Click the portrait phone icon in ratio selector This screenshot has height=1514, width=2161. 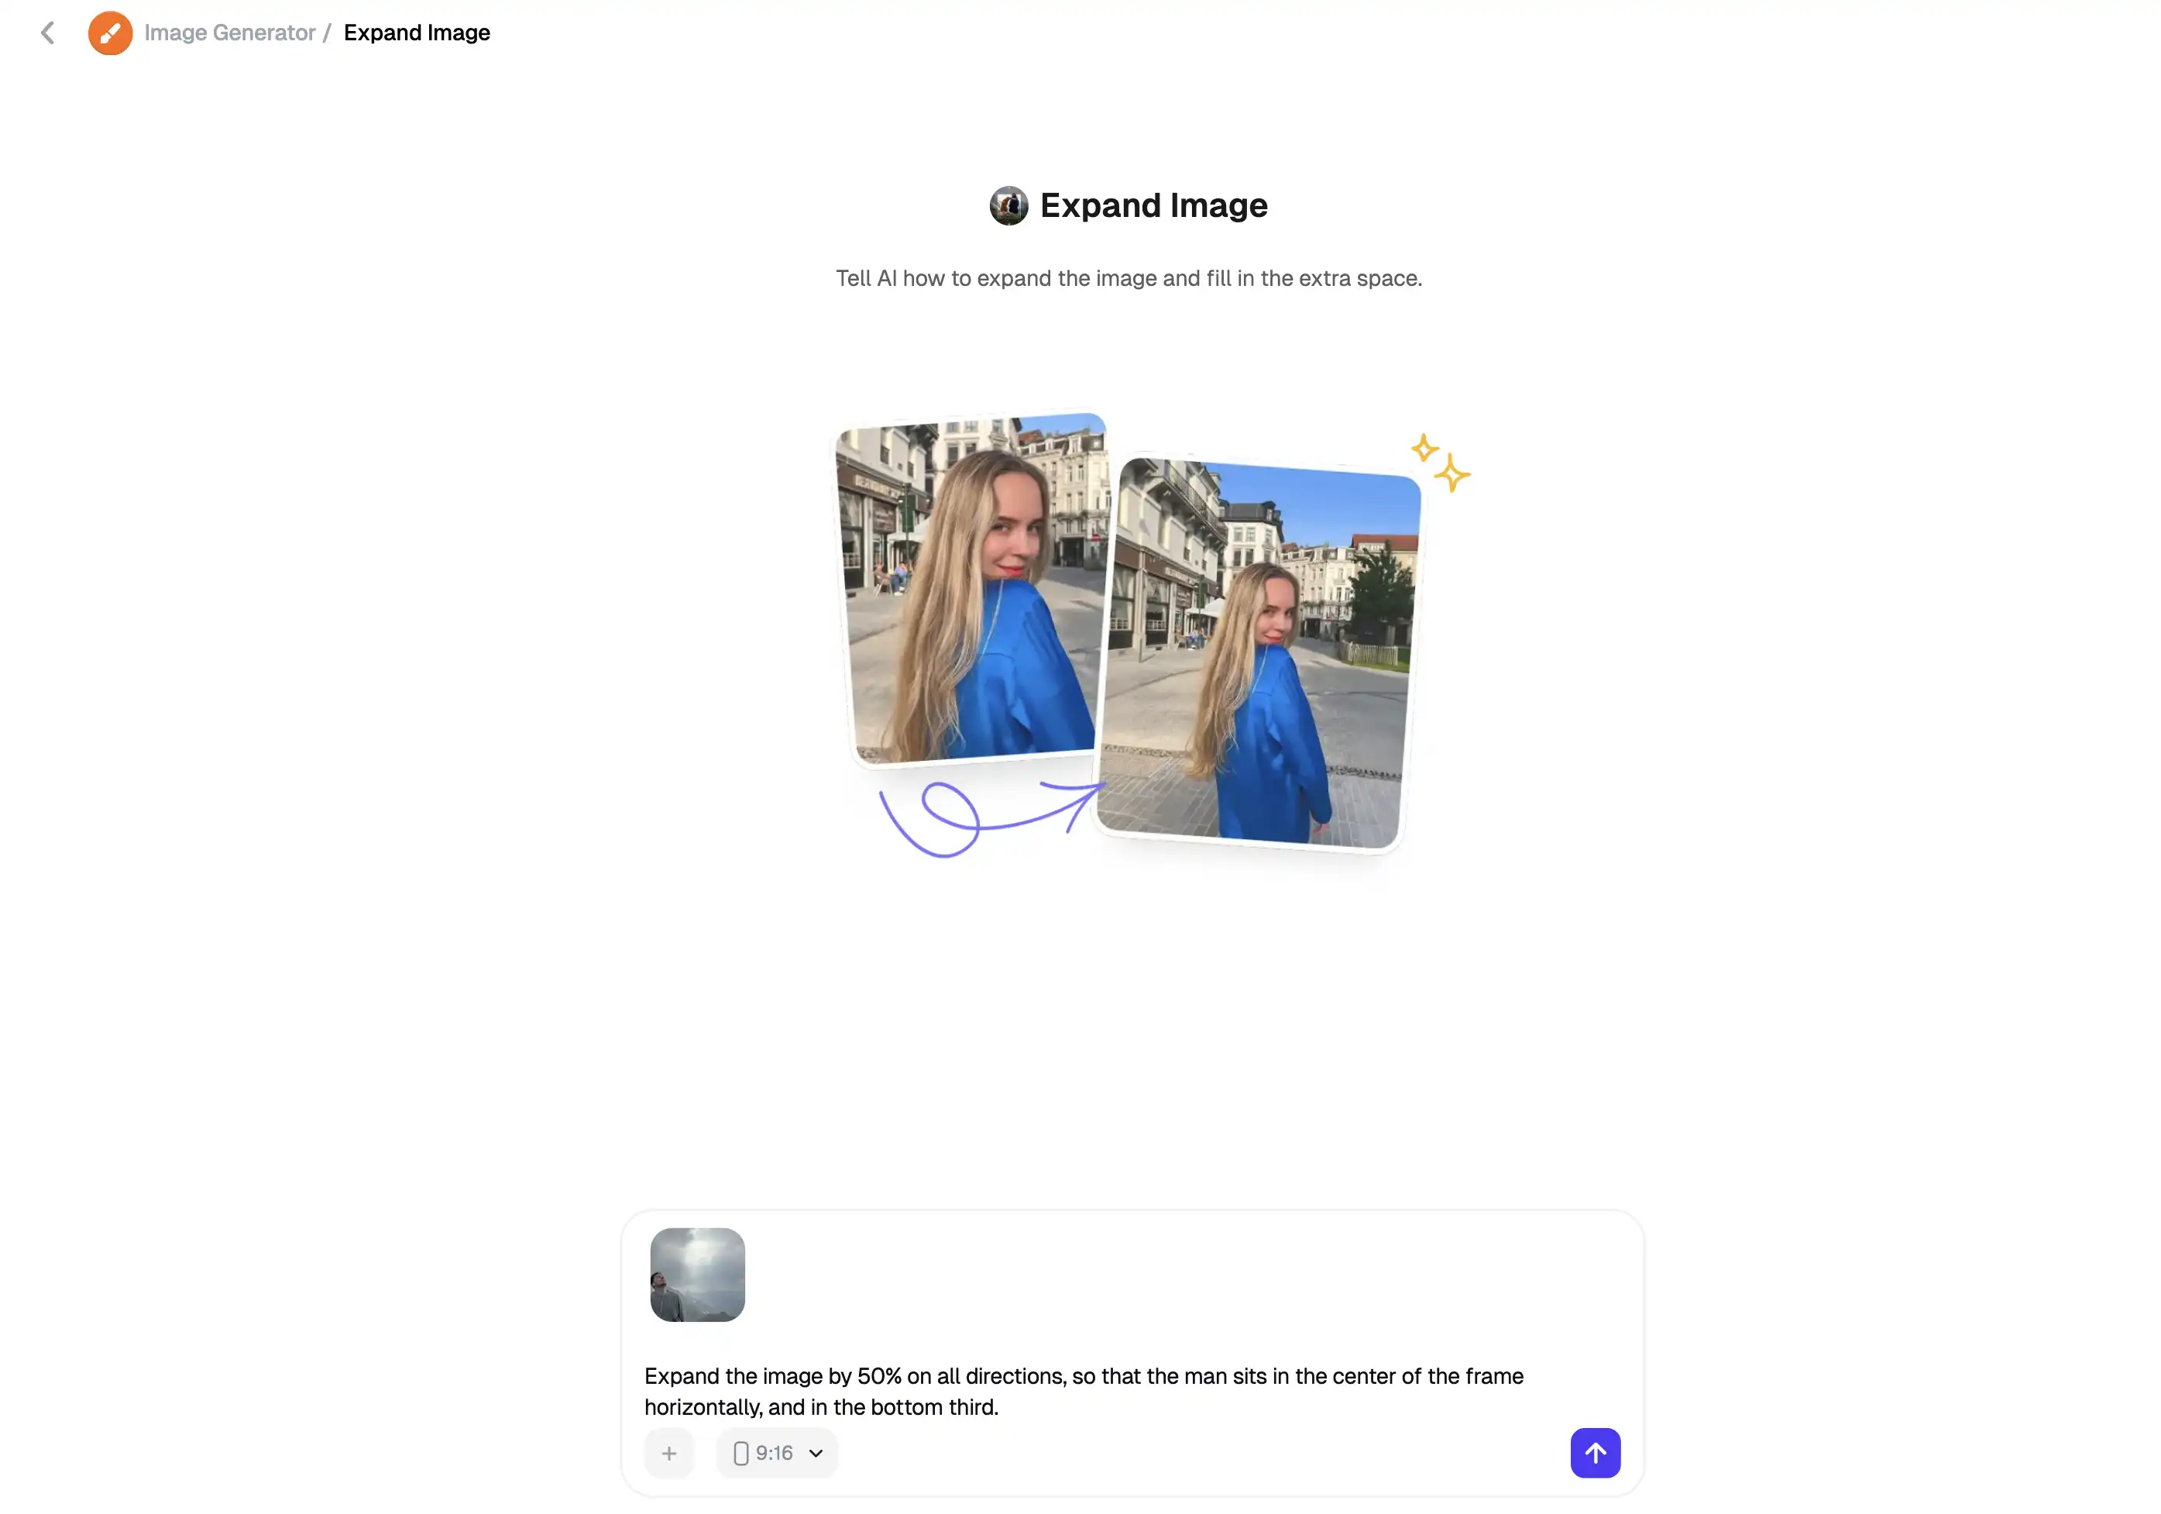pos(740,1453)
